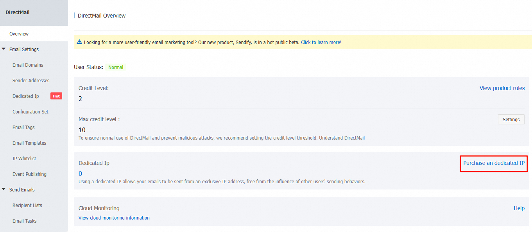Viewport: 532px width, 232px height.
Task: Open Email Domains in sidebar
Action: tap(28, 65)
